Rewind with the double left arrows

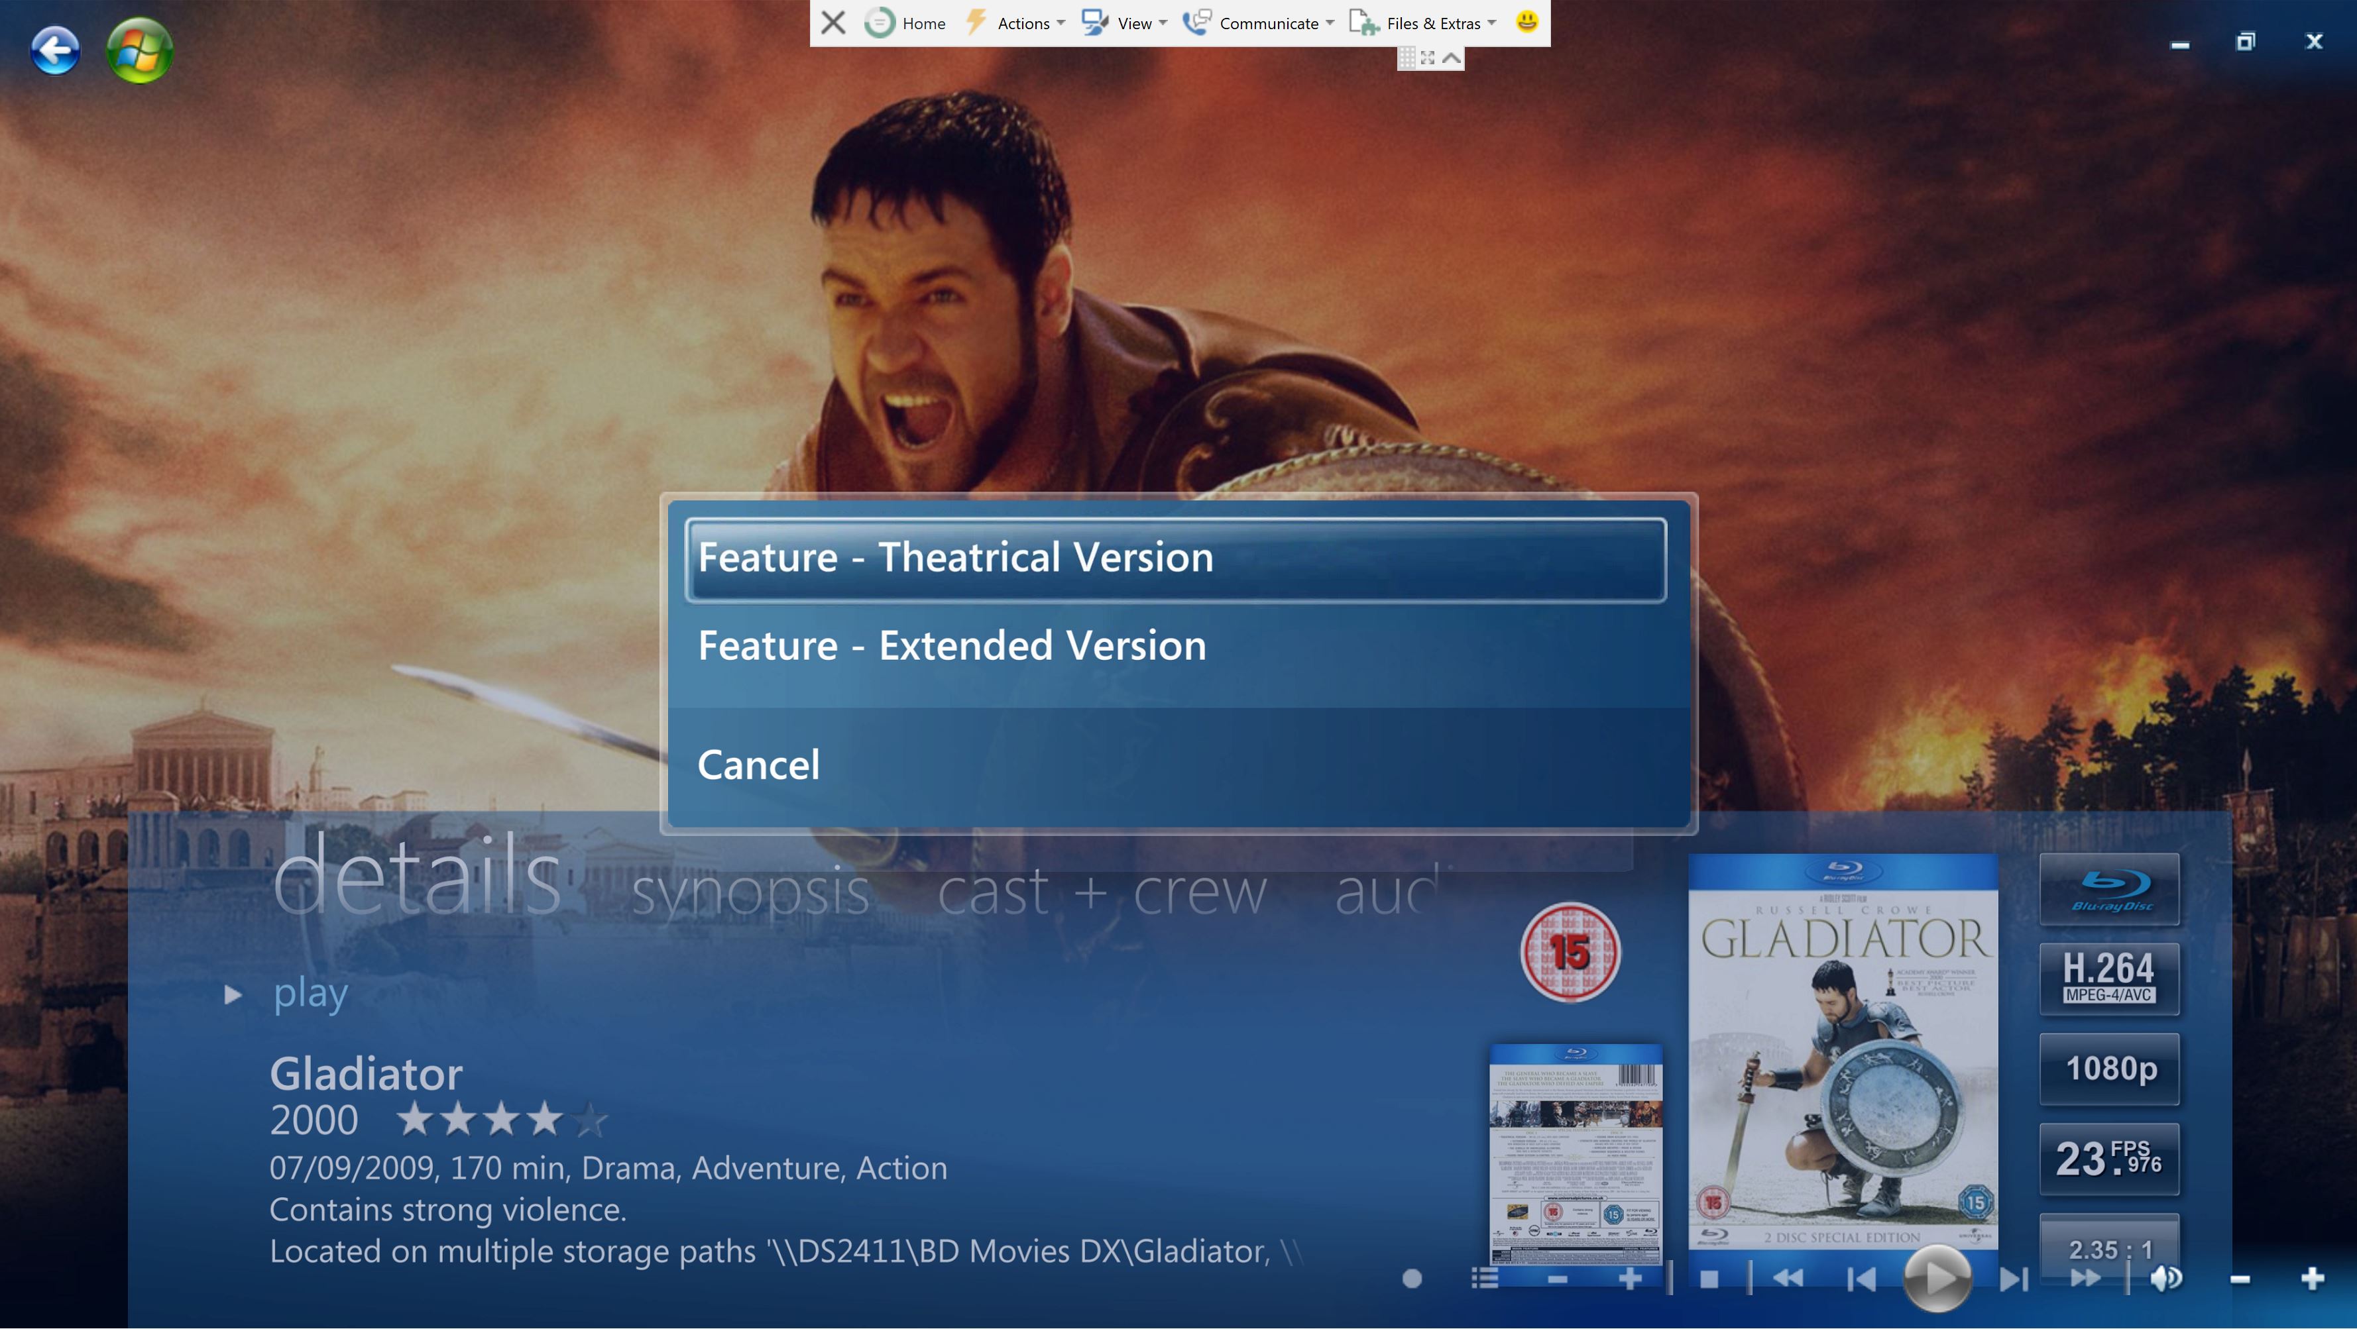coord(1788,1279)
